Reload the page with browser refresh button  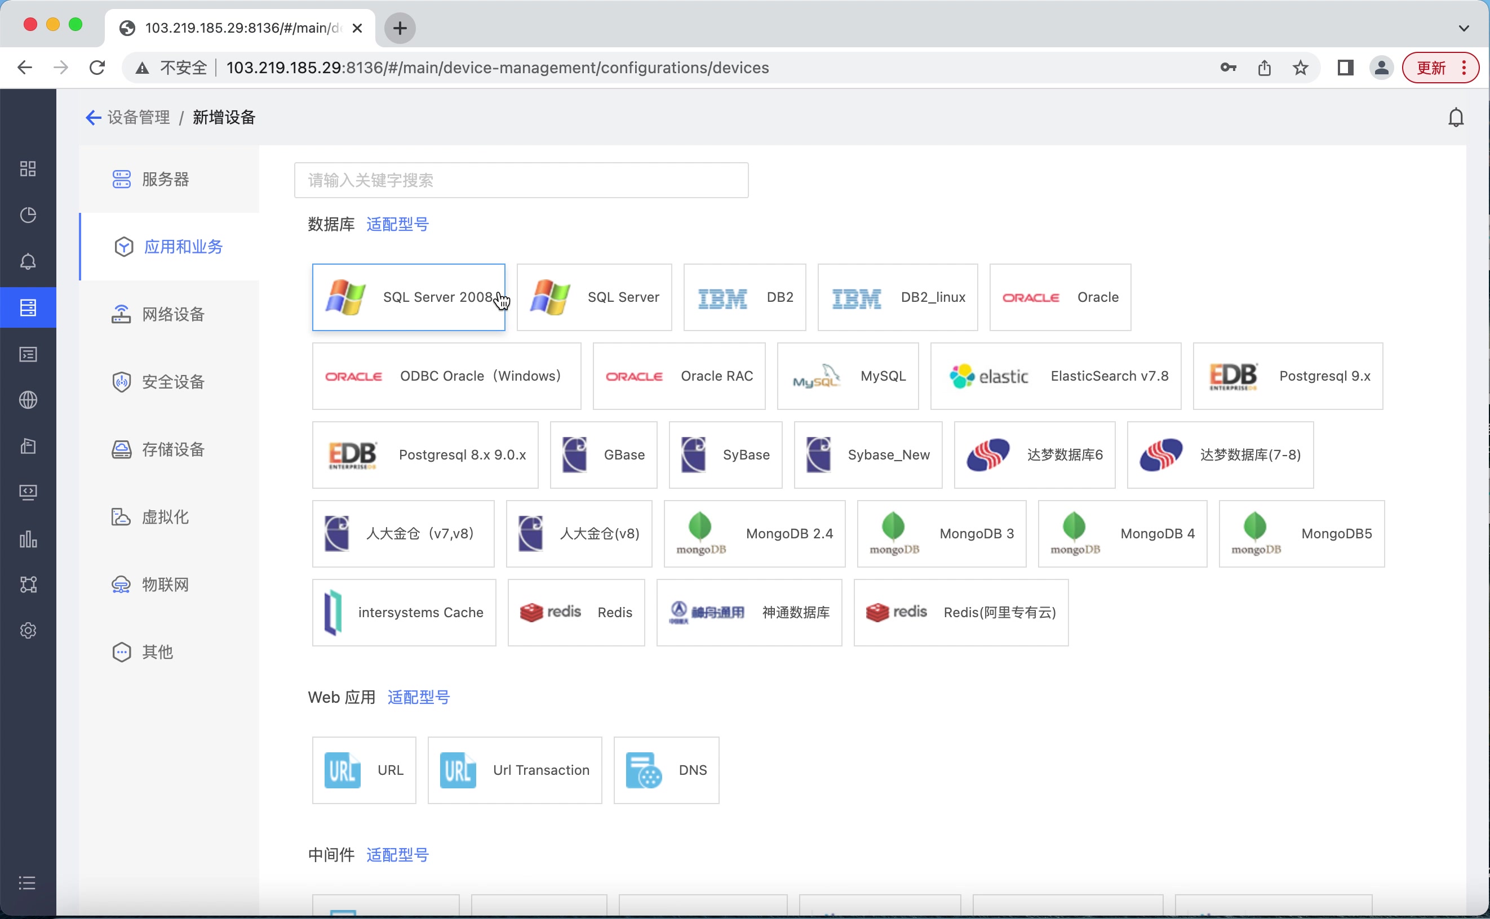tap(97, 68)
